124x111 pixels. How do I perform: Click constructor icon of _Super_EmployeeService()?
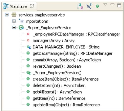29,73
